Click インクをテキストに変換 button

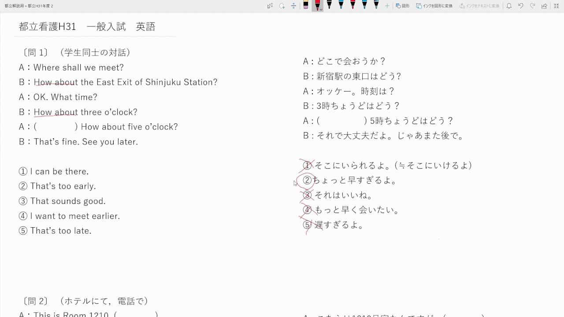[479, 6]
